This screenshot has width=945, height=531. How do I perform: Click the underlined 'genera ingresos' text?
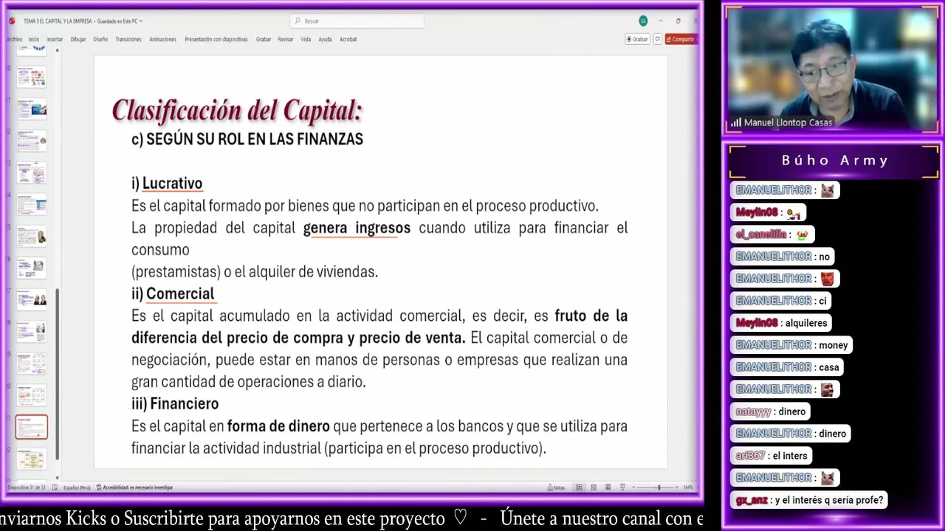[x=357, y=228]
